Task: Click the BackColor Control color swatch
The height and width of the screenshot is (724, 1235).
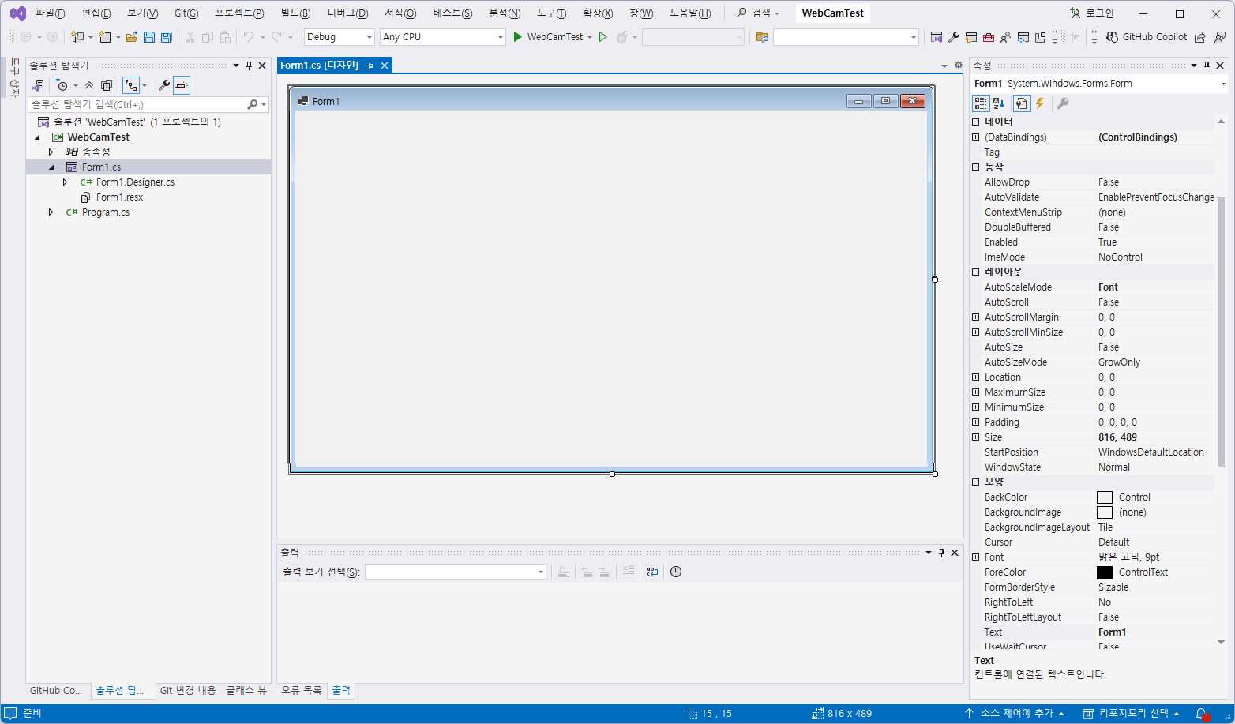Action: click(1105, 497)
